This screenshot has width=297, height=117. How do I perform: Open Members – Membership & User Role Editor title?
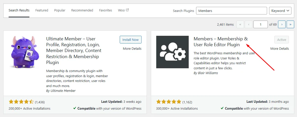pyautogui.click(x=221, y=42)
